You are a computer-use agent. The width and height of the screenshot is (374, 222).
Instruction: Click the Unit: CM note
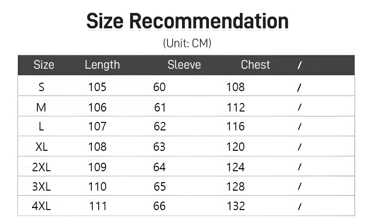click(x=187, y=43)
